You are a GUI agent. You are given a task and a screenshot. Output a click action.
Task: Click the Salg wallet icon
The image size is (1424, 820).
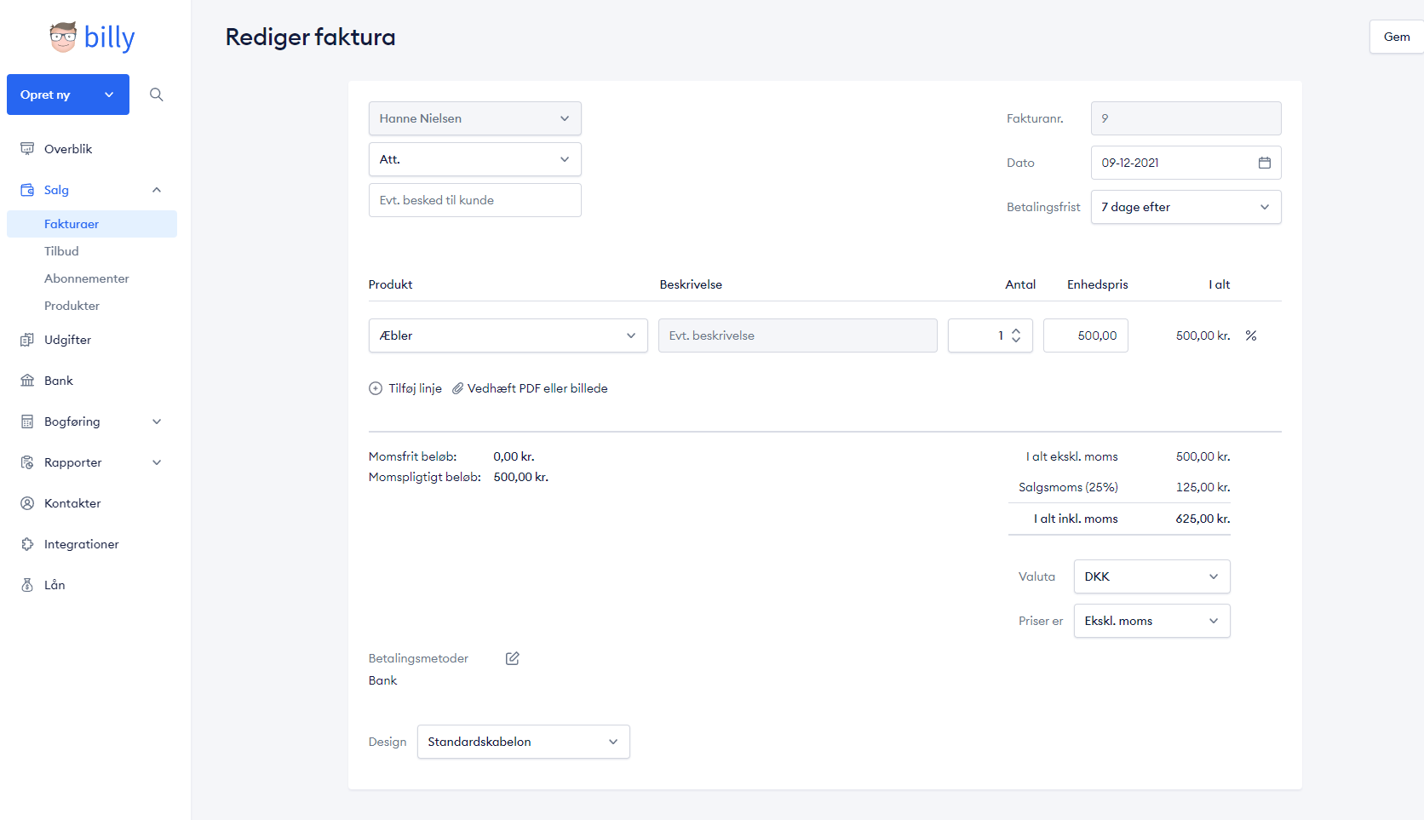27,190
